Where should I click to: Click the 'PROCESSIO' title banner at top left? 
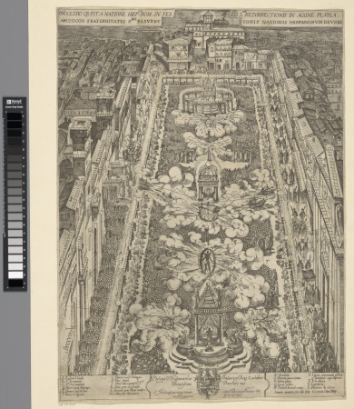point(116,14)
